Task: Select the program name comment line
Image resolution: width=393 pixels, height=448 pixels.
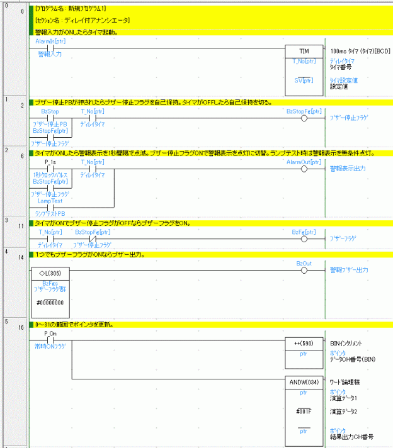Action: [71, 9]
